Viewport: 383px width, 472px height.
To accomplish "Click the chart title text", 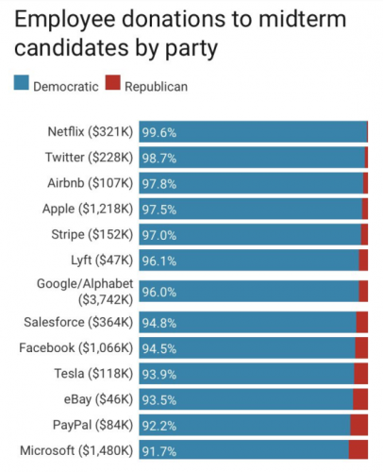I will click(180, 33).
